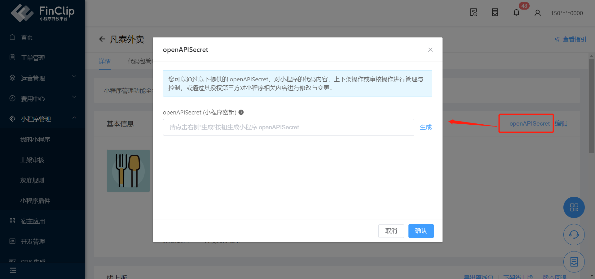Click the 运营管理 layers icon
The width and height of the screenshot is (595, 279).
click(x=12, y=78)
